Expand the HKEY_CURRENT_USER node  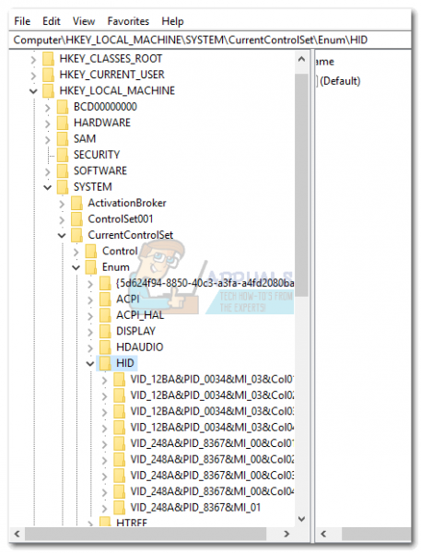tap(33, 76)
